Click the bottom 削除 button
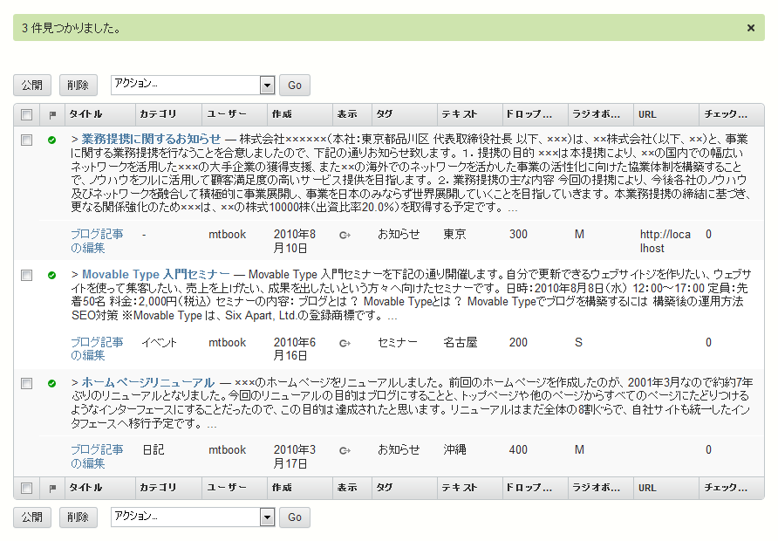 coord(78,517)
